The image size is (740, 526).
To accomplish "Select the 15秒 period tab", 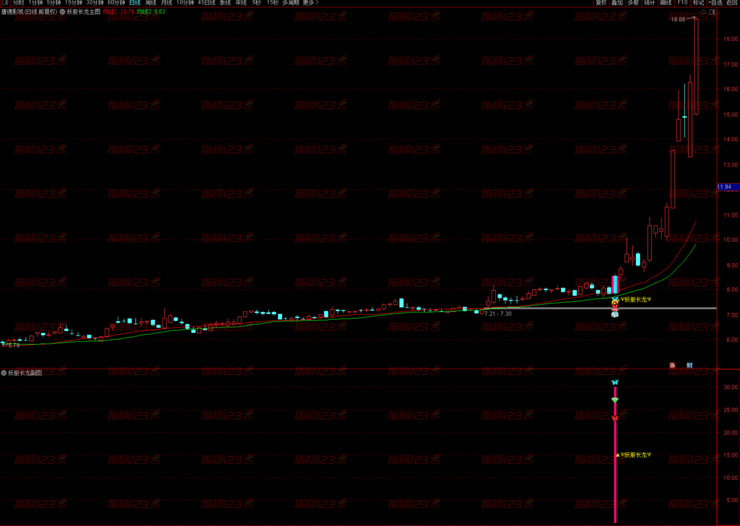I will [273, 2].
